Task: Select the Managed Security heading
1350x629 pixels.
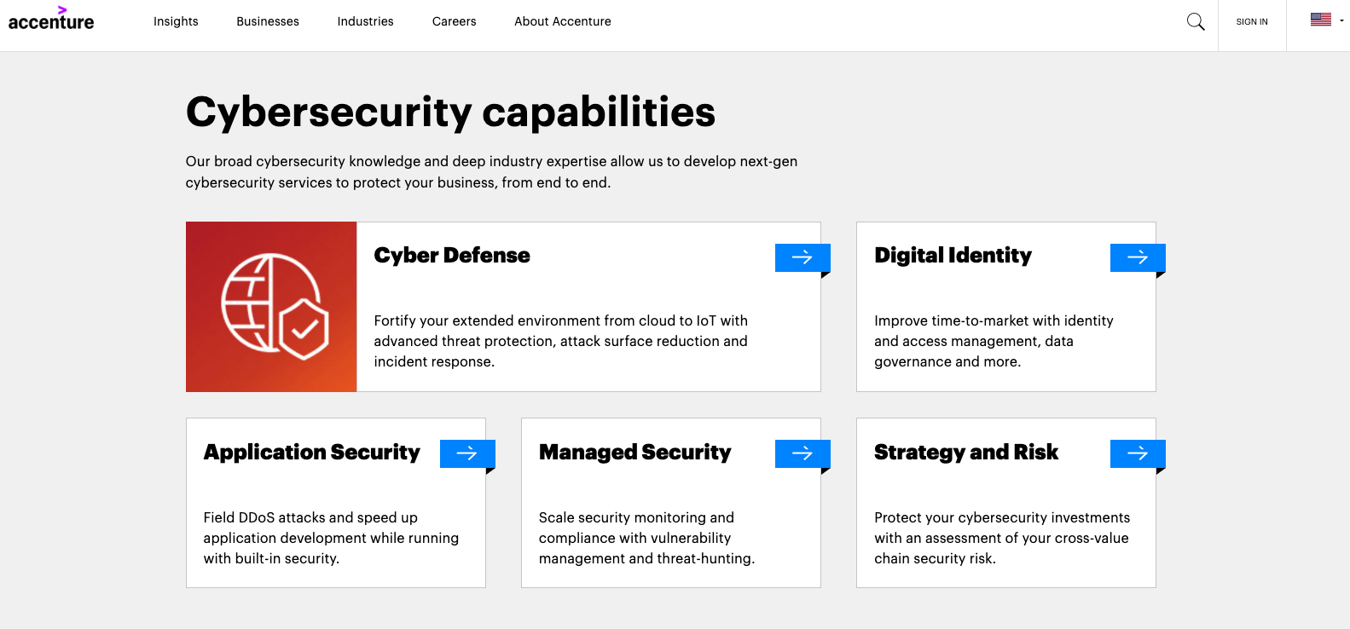Action: (x=634, y=453)
